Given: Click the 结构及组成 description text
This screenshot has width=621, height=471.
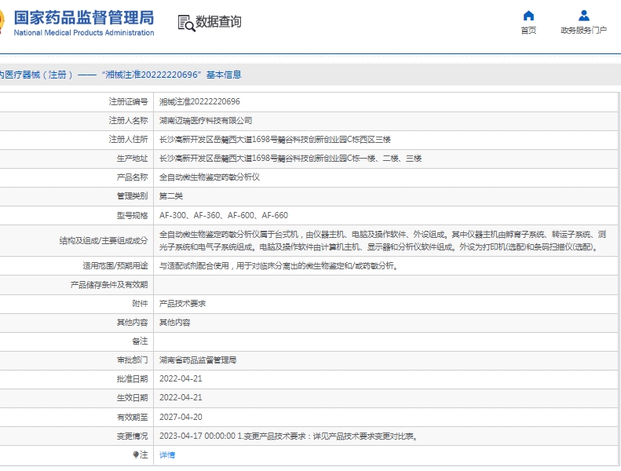Looking at the screenshot, I should pyautogui.click(x=382, y=240).
